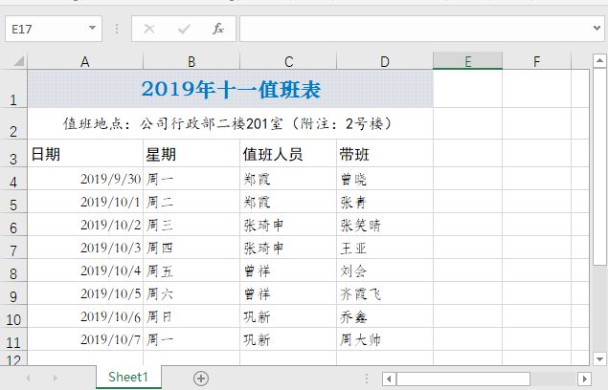This screenshot has height=390, width=608.
Task: Select the date cell 2019/10/5
Action: pyautogui.click(x=85, y=293)
